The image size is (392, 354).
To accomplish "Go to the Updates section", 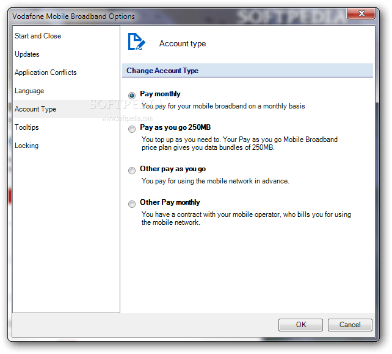I will tap(66, 54).
